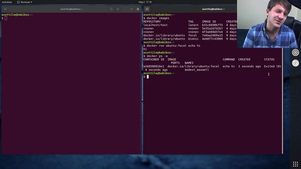Click right terminal title 'asottile@babibox: ~'

[213, 9]
